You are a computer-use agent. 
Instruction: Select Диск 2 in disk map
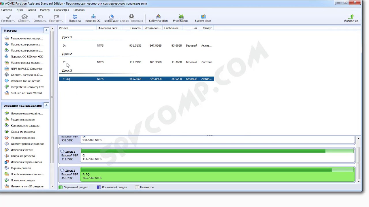click(69, 155)
